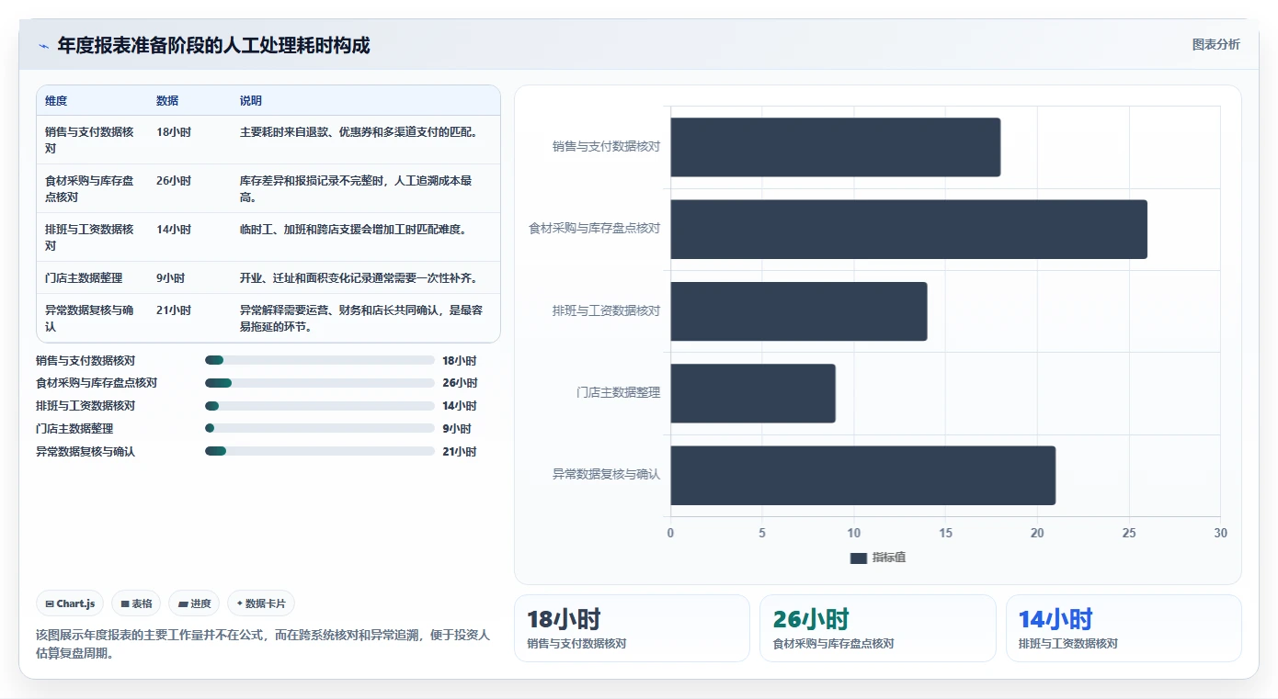Click the chart bar for 排班与工资数据核对
Screen dimensions: 1278x699
click(x=798, y=311)
